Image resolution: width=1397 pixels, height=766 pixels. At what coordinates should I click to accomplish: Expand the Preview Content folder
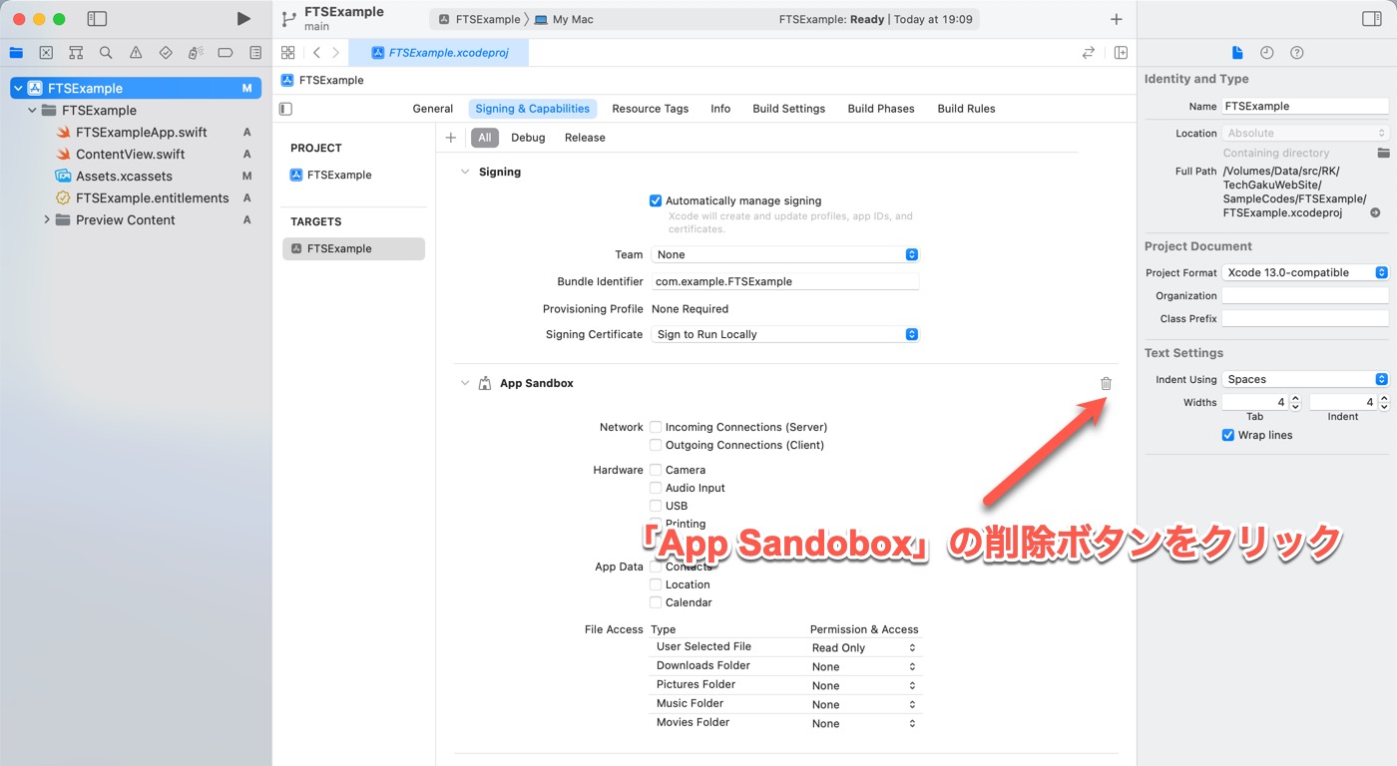(x=47, y=219)
